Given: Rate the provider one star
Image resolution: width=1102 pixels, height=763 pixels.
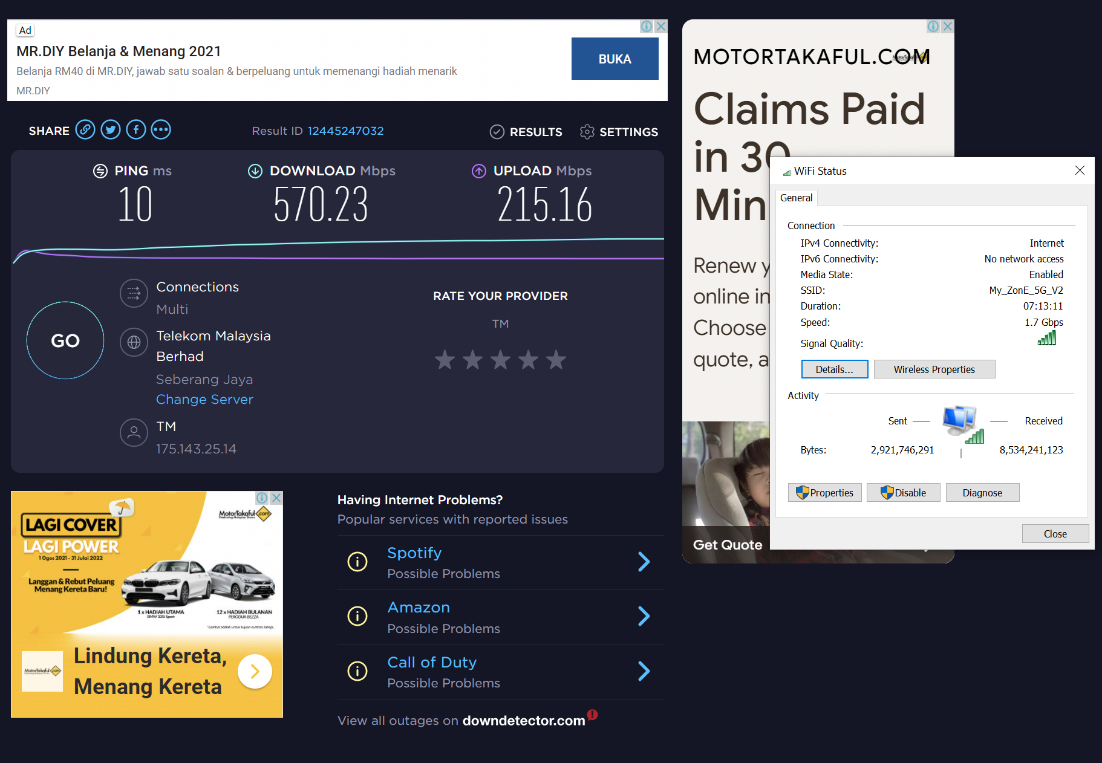Looking at the screenshot, I should [x=445, y=360].
